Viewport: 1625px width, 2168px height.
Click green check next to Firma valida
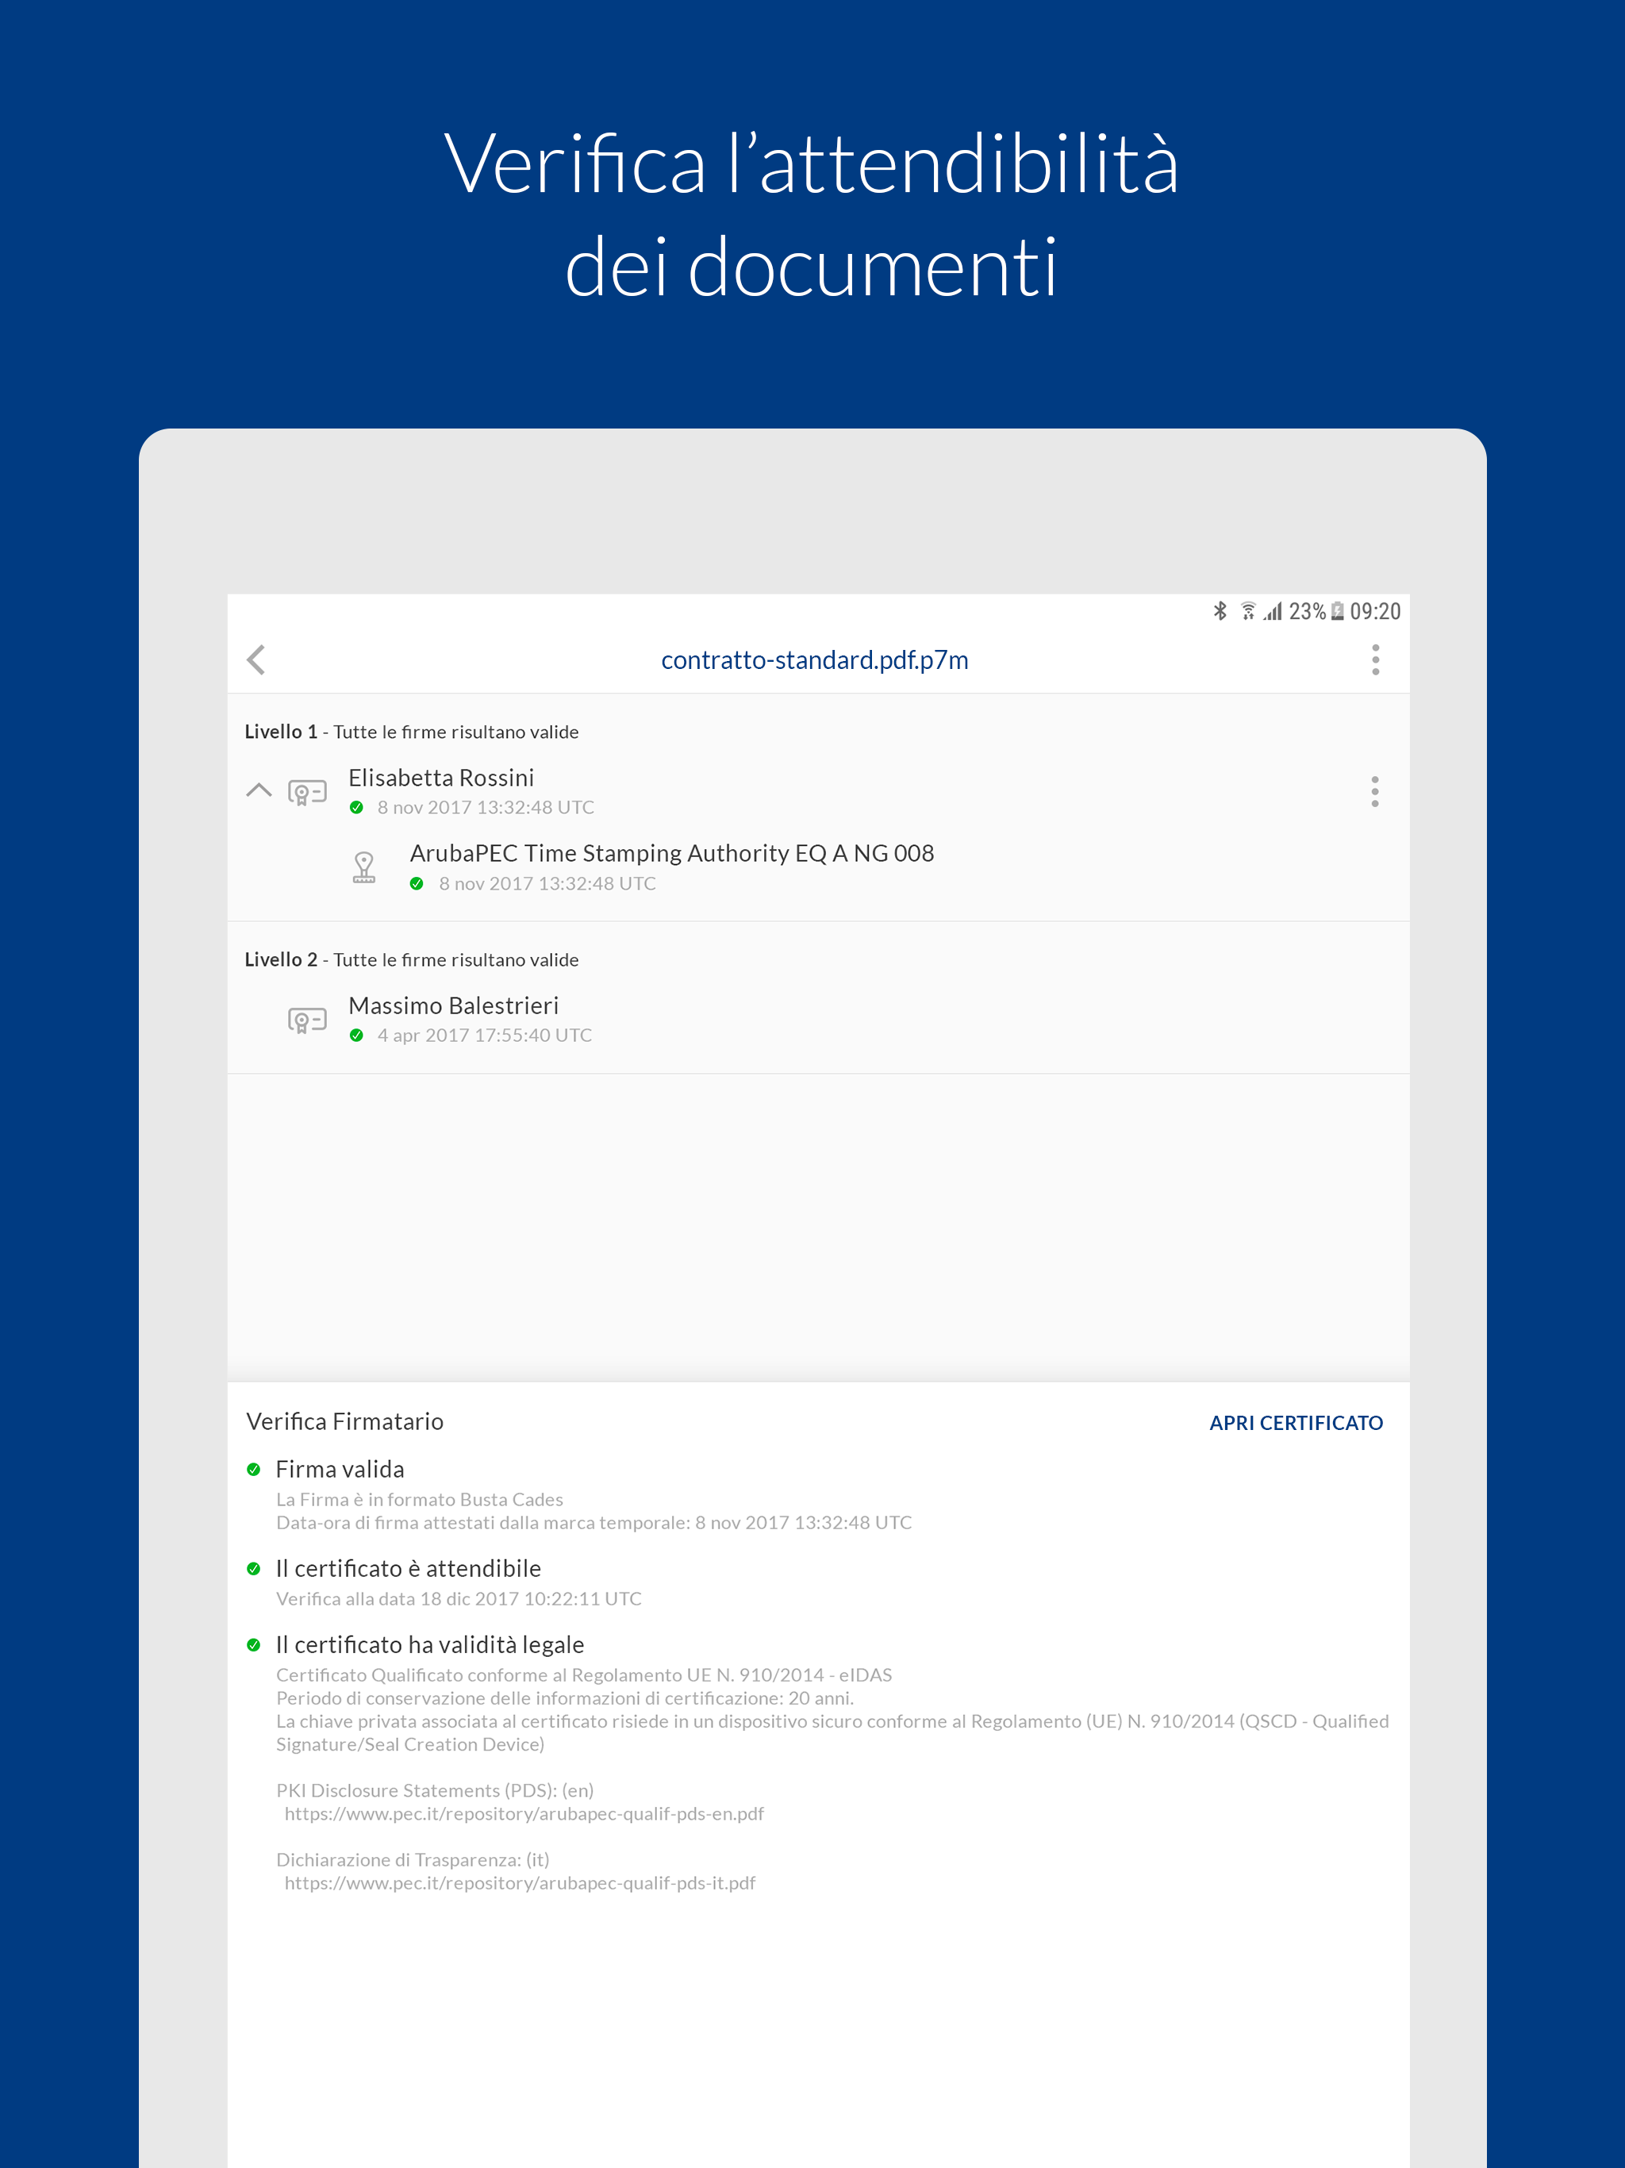tap(254, 1469)
